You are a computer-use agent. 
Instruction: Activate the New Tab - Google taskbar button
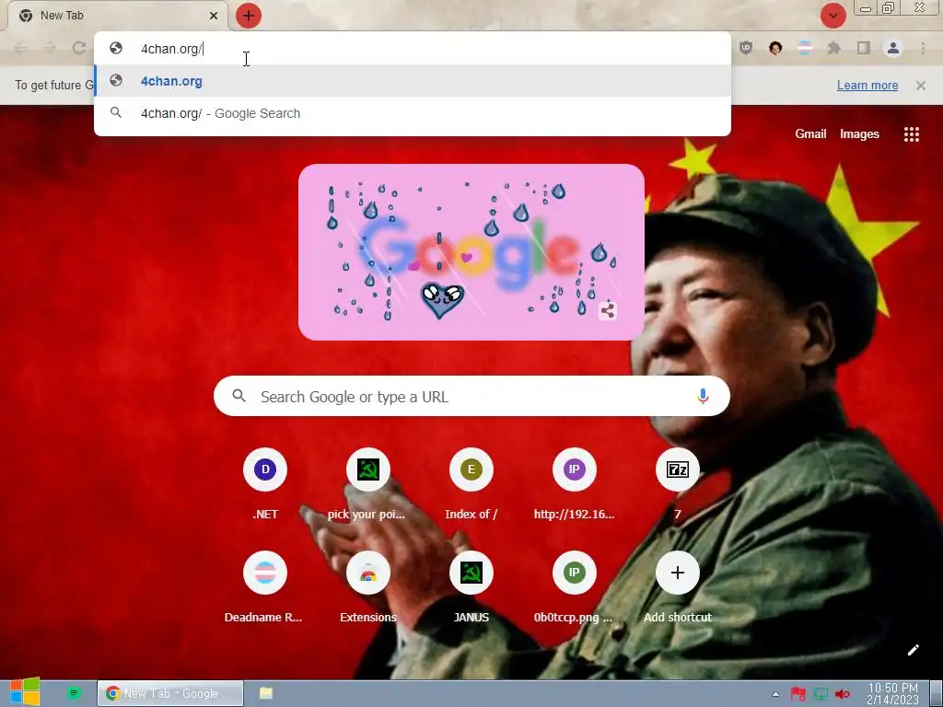pyautogui.click(x=170, y=693)
